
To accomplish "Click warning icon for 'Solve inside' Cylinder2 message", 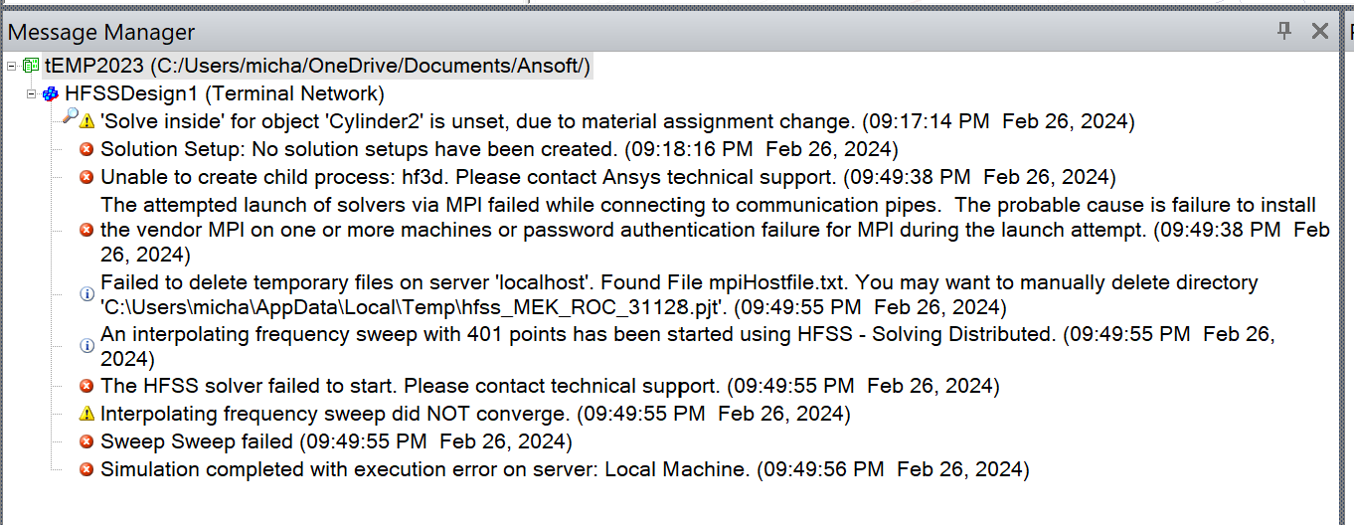I will (x=86, y=122).
